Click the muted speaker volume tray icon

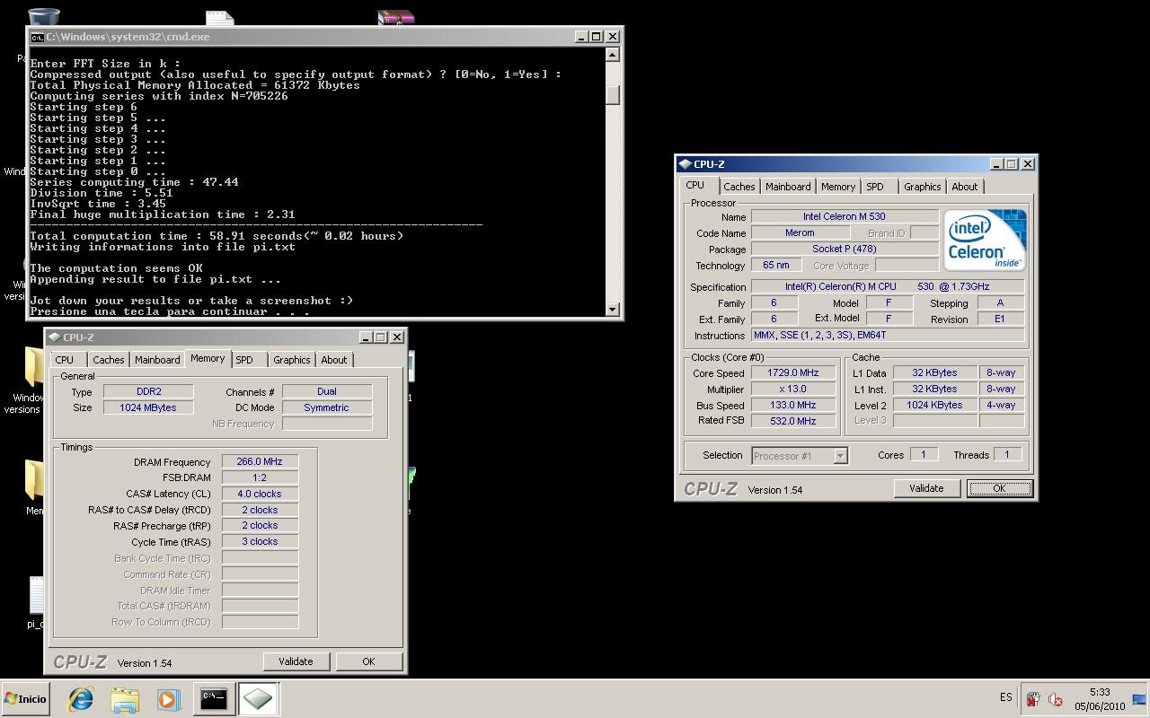pyautogui.click(x=1057, y=699)
